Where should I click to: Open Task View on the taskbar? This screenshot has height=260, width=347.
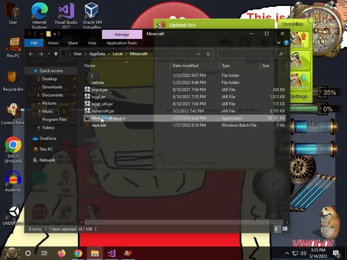(44, 253)
